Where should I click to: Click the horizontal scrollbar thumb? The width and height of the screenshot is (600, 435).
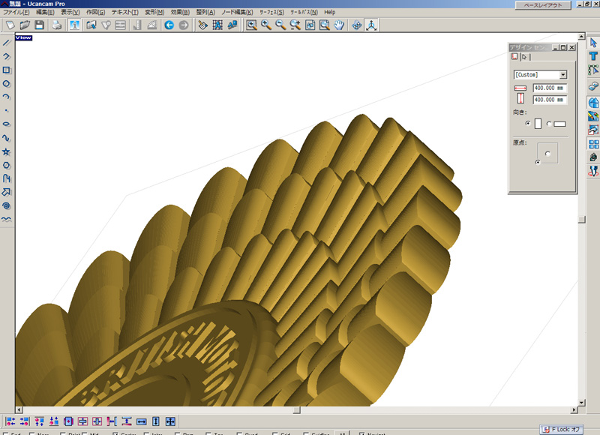pyautogui.click(x=297, y=410)
